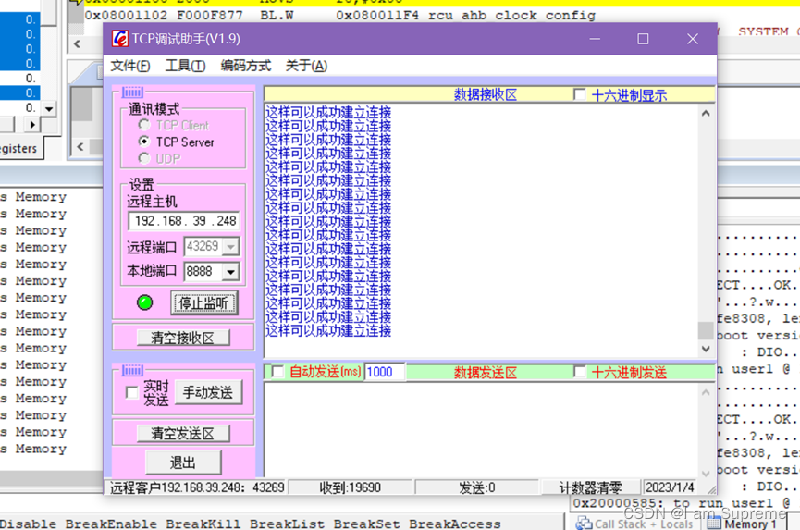Click the first received message line

[x=328, y=112]
